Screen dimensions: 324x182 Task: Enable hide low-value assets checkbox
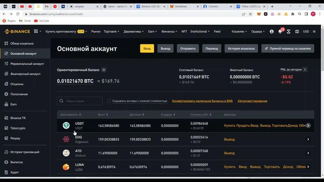(x=109, y=101)
